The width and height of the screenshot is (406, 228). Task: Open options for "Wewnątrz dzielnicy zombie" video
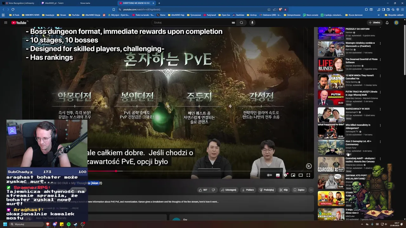point(380,43)
